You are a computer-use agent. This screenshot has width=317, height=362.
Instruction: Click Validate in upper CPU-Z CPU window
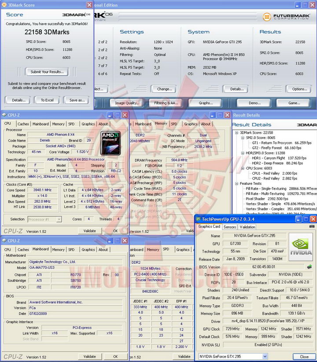[x=90, y=231]
